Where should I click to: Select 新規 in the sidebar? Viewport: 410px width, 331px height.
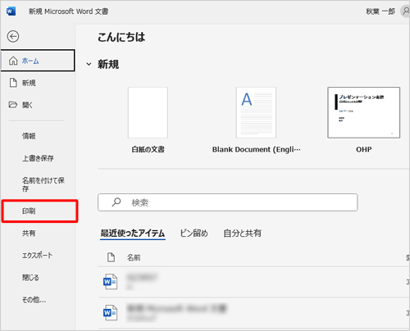click(38, 83)
